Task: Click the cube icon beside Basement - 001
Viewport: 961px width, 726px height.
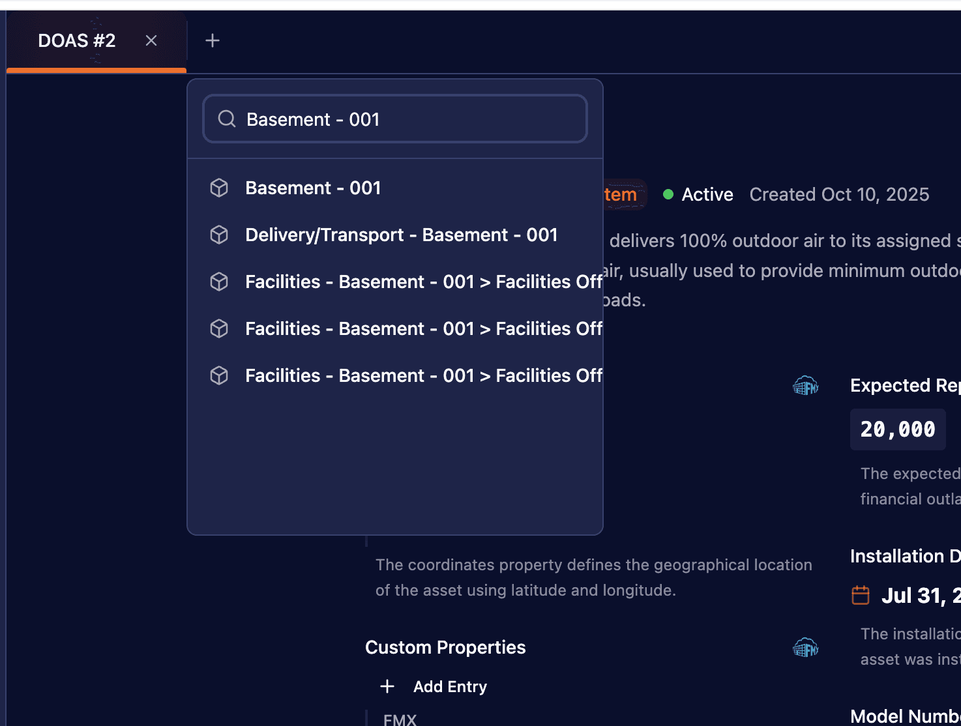Action: click(x=219, y=188)
